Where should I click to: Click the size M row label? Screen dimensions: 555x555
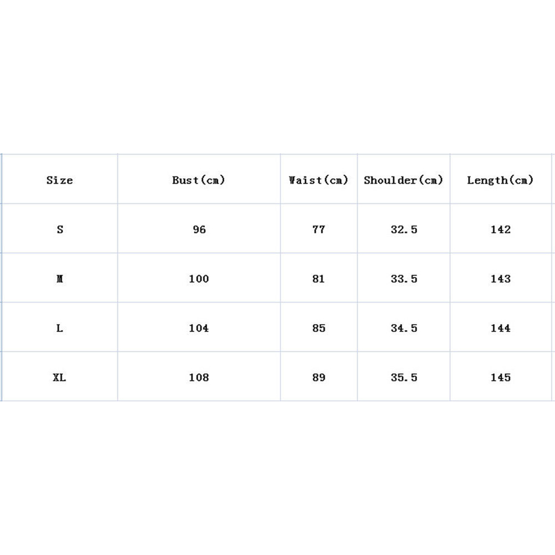click(60, 279)
